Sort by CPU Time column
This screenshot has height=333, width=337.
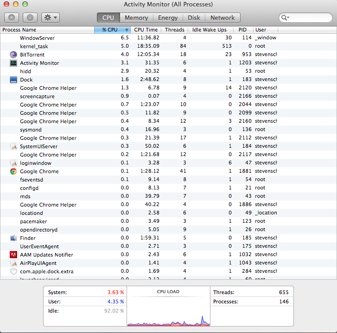point(146,30)
